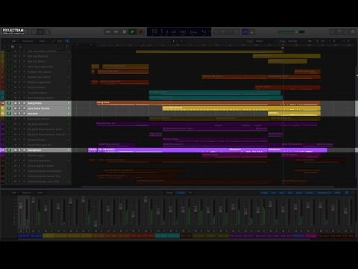Click the vertical auto zoom icon
The image size is (358, 269).
click(317, 41)
